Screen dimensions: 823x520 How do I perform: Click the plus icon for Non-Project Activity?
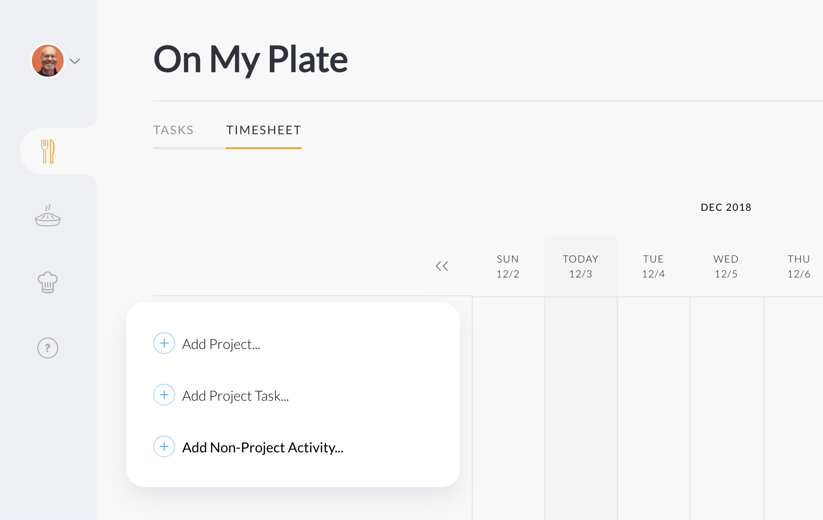coord(164,447)
